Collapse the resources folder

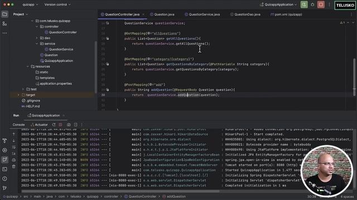27,67
